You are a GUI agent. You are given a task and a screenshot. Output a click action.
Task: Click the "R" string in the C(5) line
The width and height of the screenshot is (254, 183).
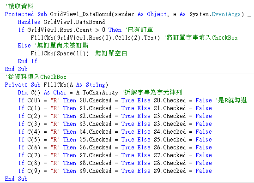(55, 140)
